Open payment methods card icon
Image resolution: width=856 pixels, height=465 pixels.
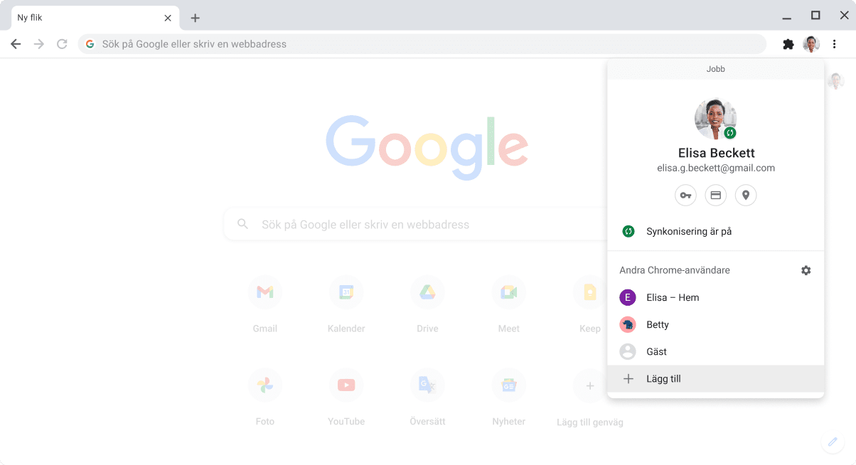point(715,195)
